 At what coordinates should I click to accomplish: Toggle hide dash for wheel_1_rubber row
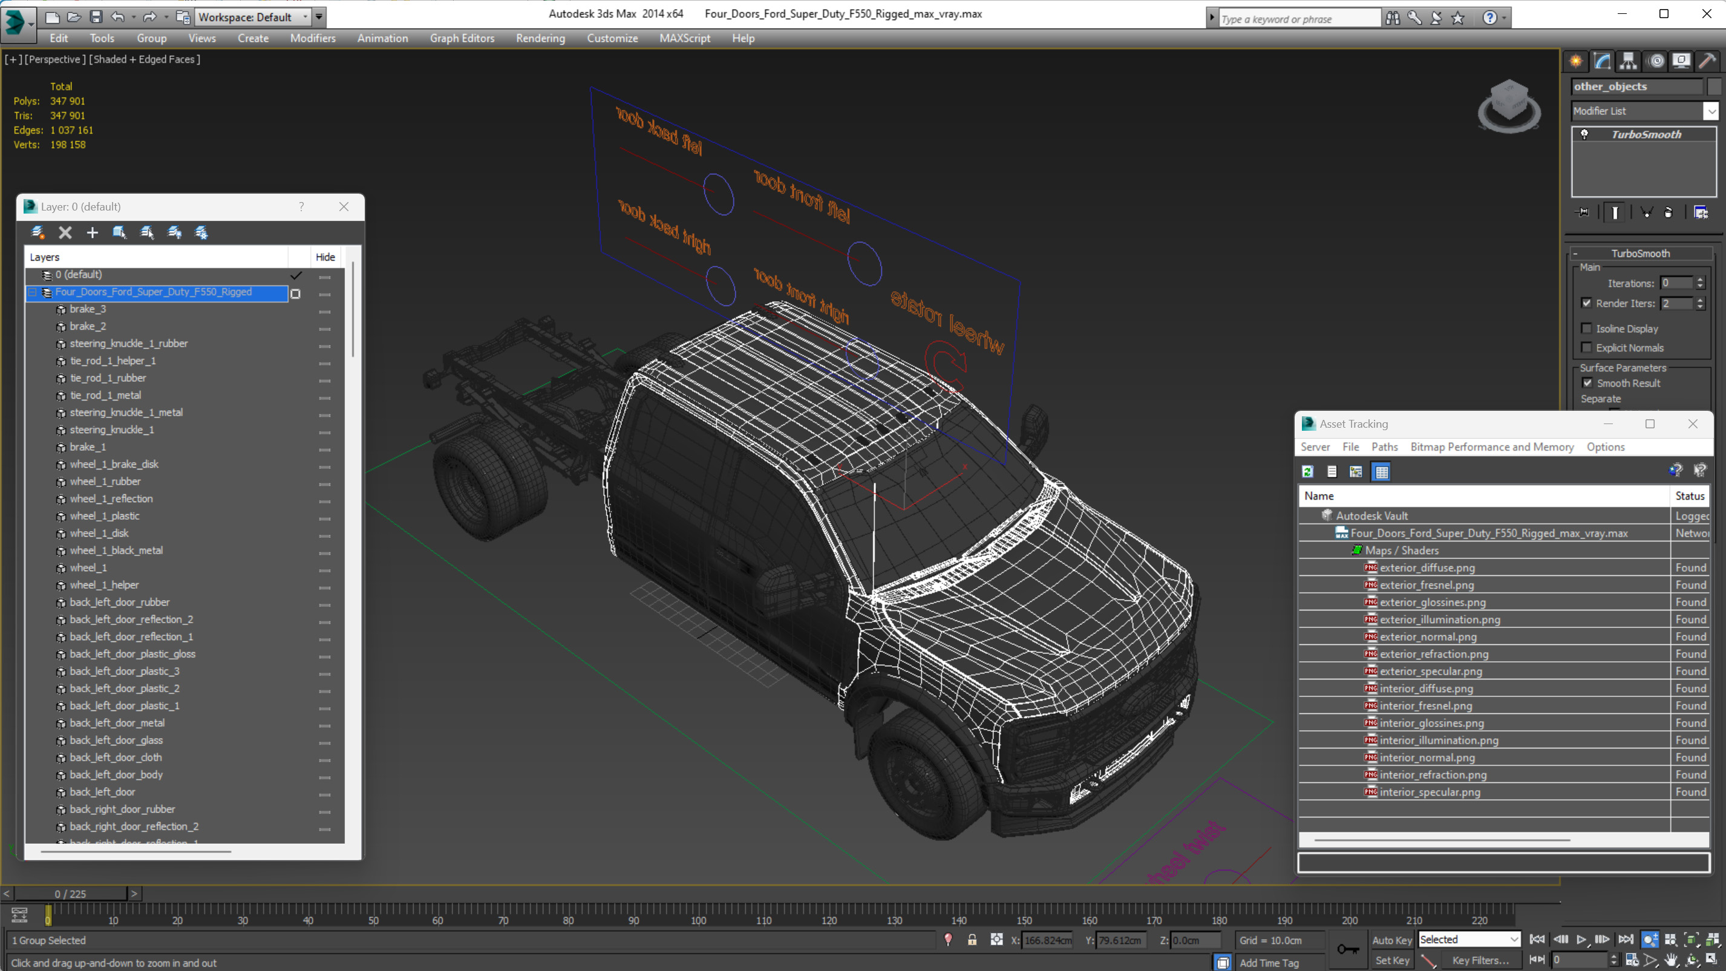[x=325, y=484]
